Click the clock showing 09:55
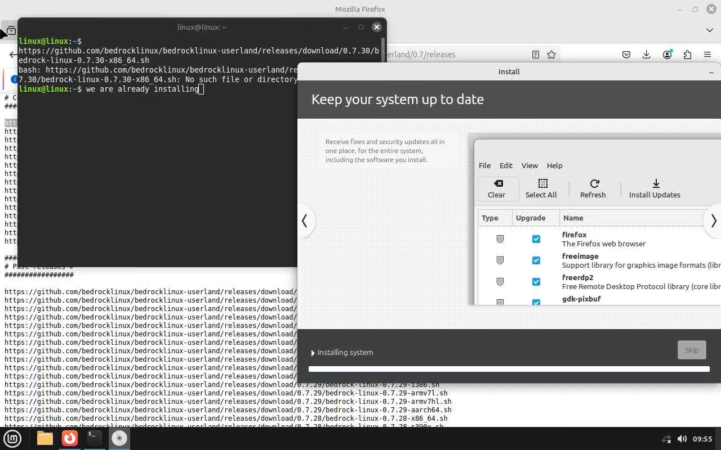 (x=702, y=439)
